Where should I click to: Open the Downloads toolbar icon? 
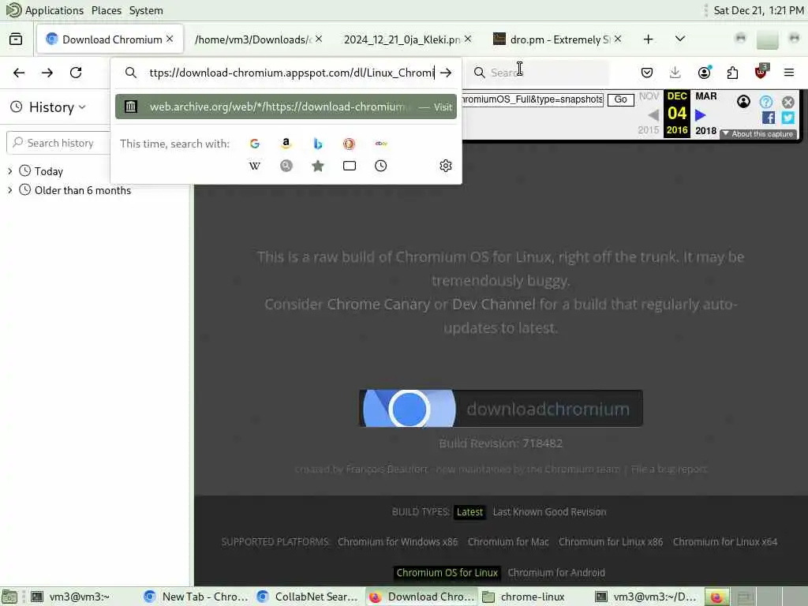click(x=675, y=73)
